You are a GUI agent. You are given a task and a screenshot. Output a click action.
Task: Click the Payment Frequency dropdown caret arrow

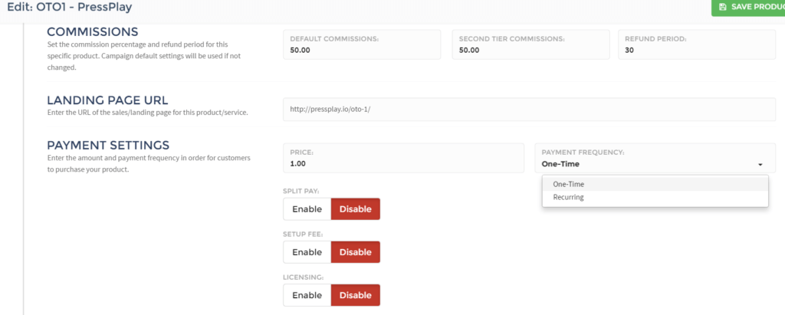click(x=760, y=165)
